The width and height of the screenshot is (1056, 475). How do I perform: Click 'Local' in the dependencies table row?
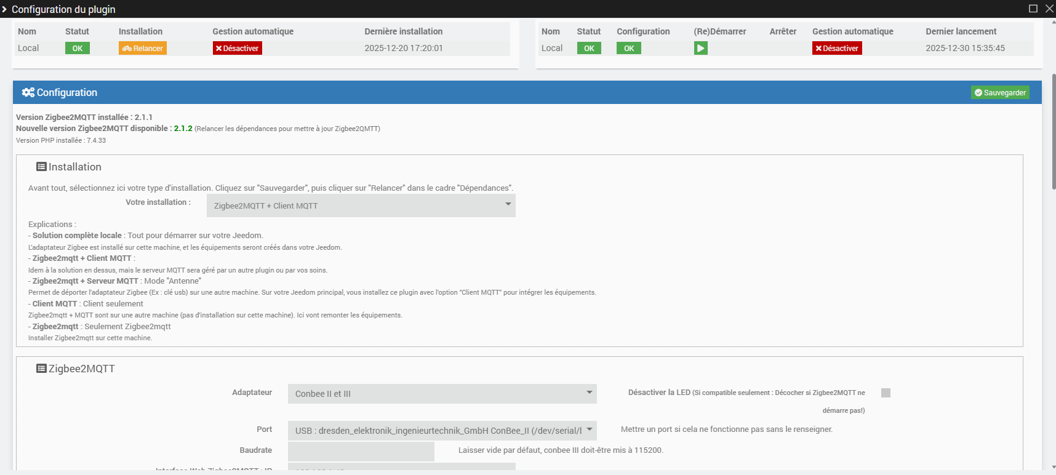coord(28,48)
